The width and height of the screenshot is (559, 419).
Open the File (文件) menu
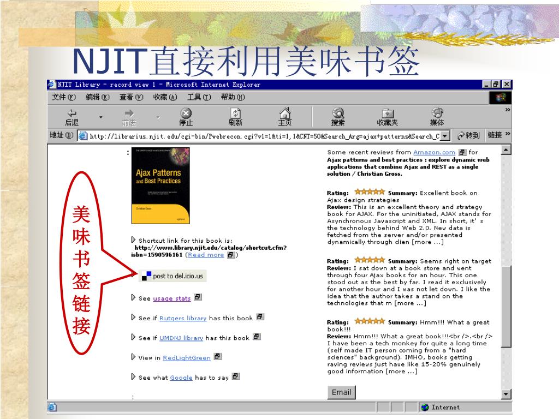point(64,97)
